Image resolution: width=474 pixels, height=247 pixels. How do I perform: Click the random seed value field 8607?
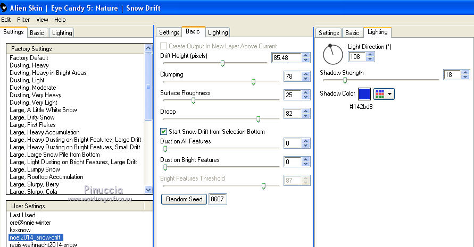218,199
